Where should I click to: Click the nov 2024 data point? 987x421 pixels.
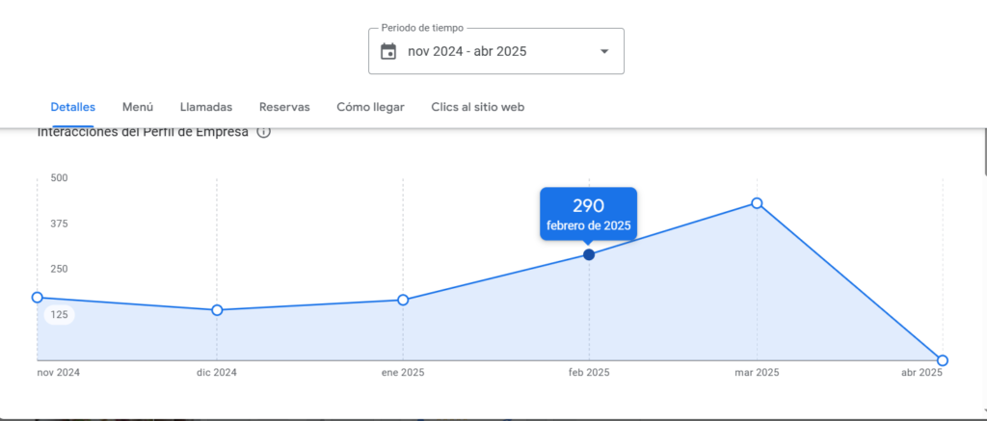point(38,298)
